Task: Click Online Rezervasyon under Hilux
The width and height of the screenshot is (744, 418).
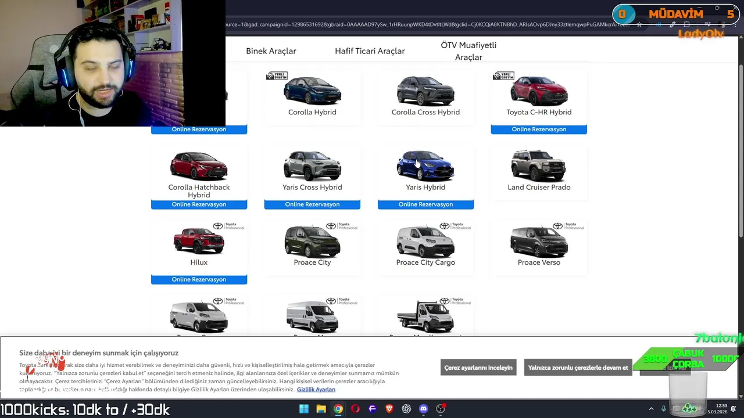Action: click(x=199, y=279)
